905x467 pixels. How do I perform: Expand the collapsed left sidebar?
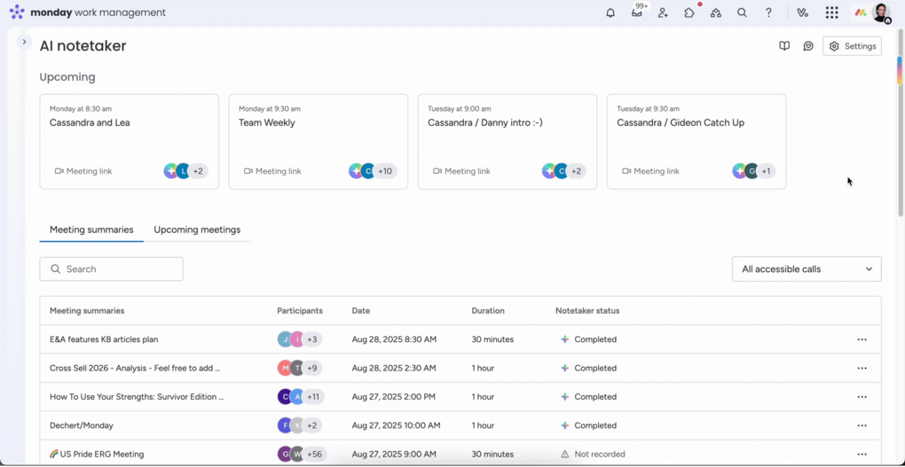coord(24,42)
